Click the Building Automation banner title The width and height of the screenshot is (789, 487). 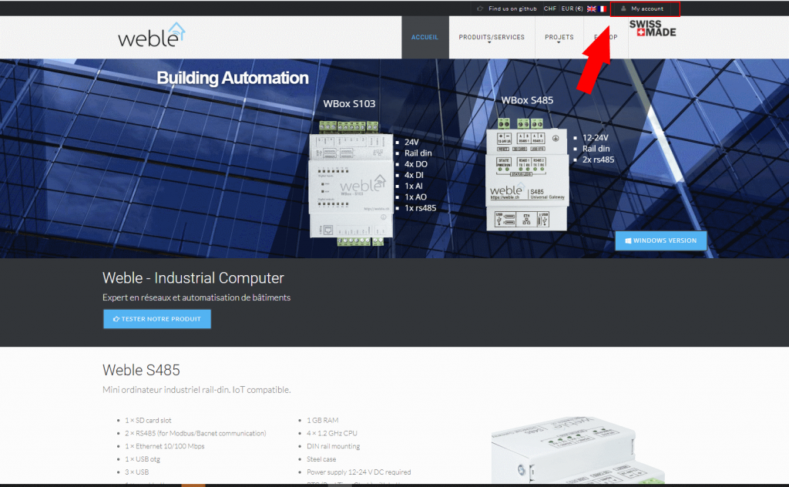[x=233, y=78]
